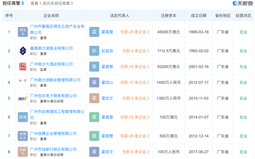The width and height of the screenshot is (255, 159).
Task: Open 广州南沙大酒店有限公司 link
Action: pos(51,64)
